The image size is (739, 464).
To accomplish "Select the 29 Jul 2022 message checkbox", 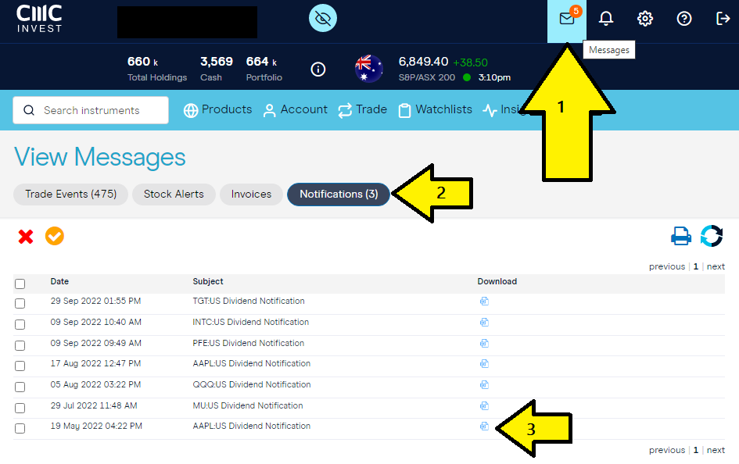I will [x=20, y=408].
